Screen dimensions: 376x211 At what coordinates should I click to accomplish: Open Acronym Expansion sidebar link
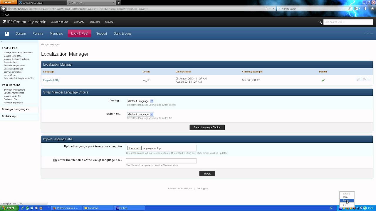(x=13, y=103)
